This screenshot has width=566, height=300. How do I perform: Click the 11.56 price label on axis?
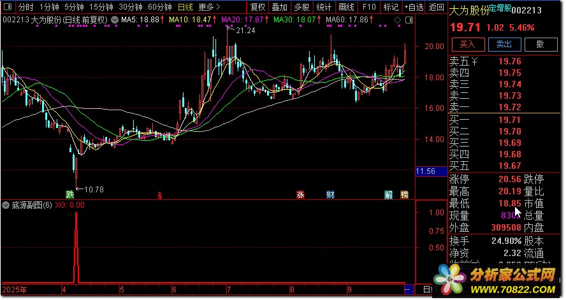click(x=425, y=172)
